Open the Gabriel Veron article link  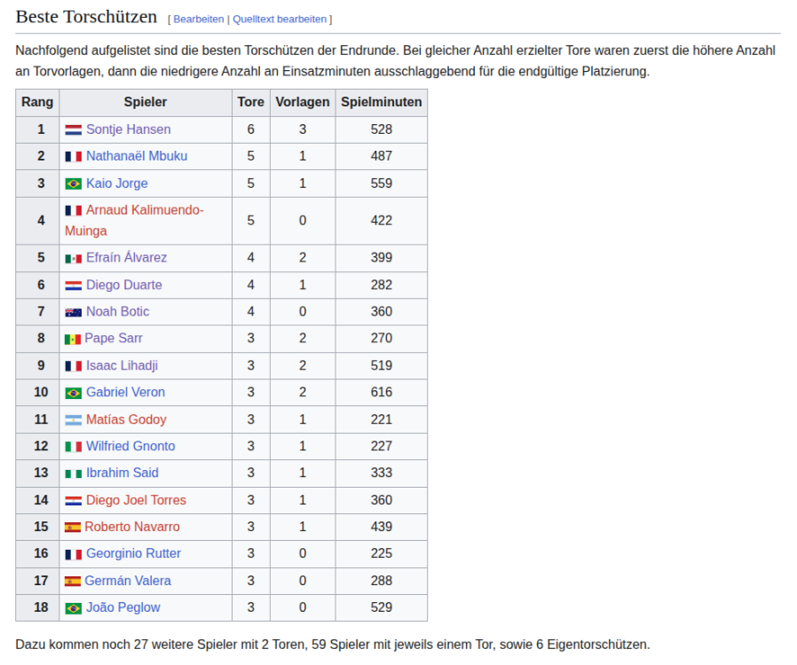point(125,392)
